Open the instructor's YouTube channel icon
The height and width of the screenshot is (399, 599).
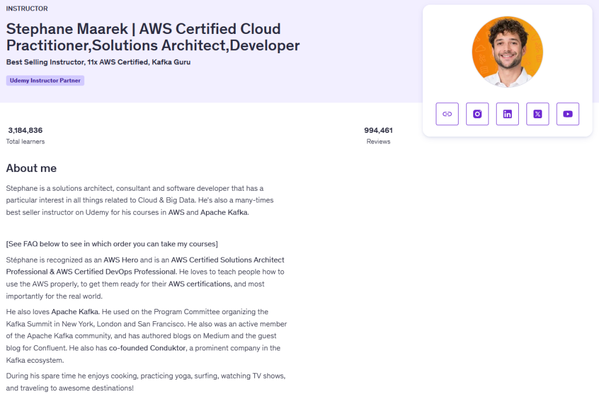point(567,114)
